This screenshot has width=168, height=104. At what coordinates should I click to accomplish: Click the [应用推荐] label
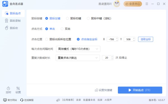(68, 100)
